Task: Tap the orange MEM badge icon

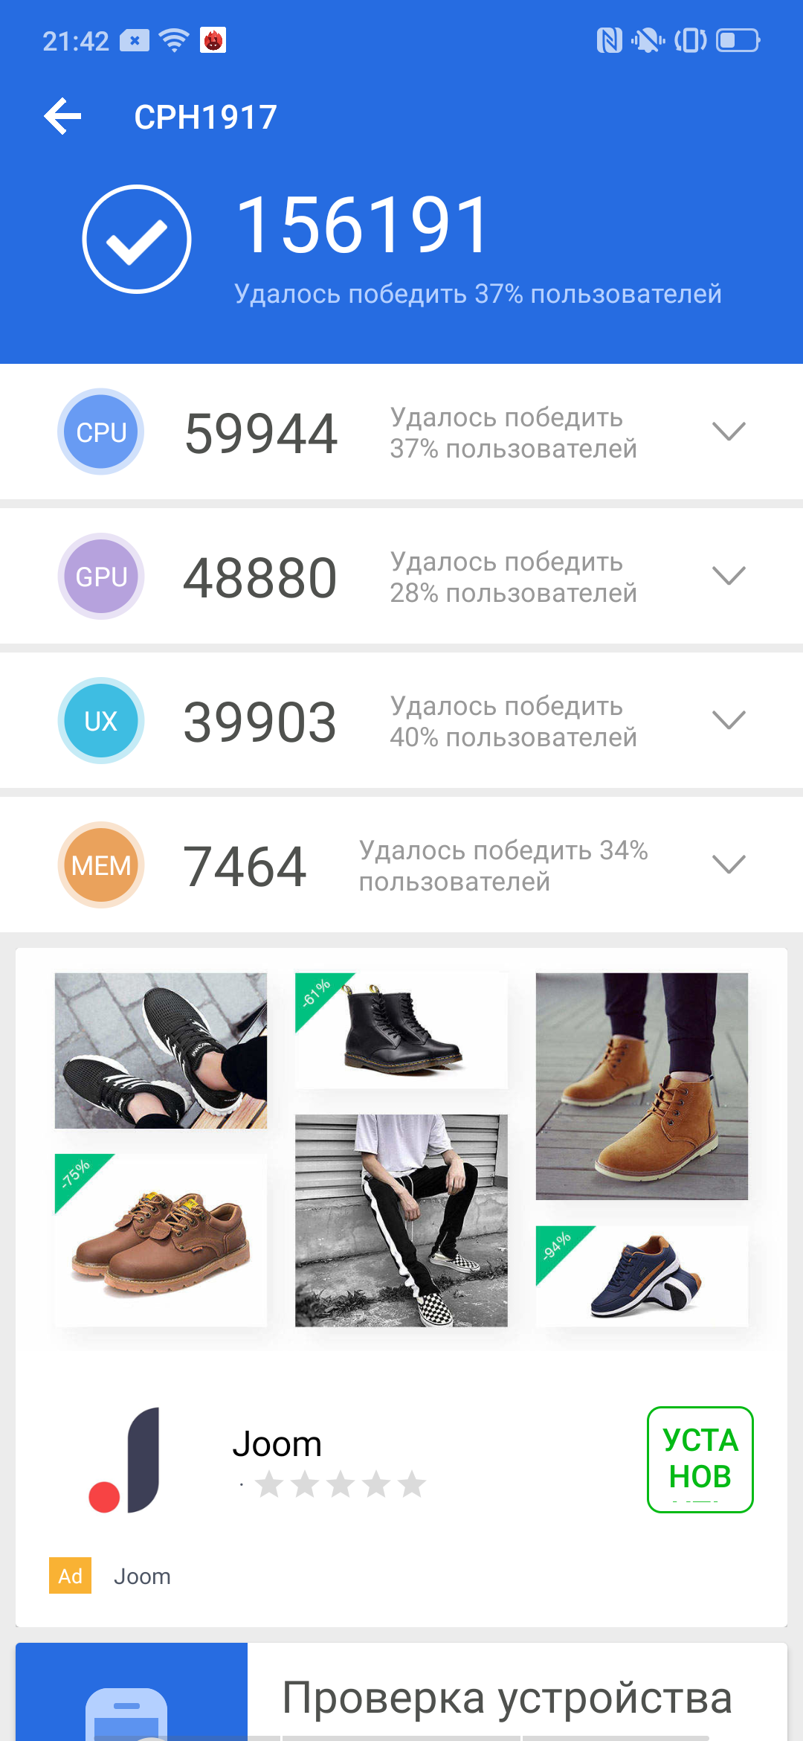Action: [101, 865]
